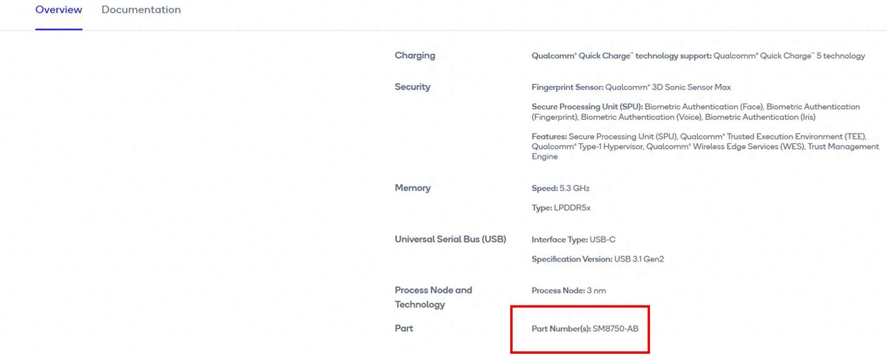Click the Charging section heading
887x356 pixels.
(x=415, y=55)
